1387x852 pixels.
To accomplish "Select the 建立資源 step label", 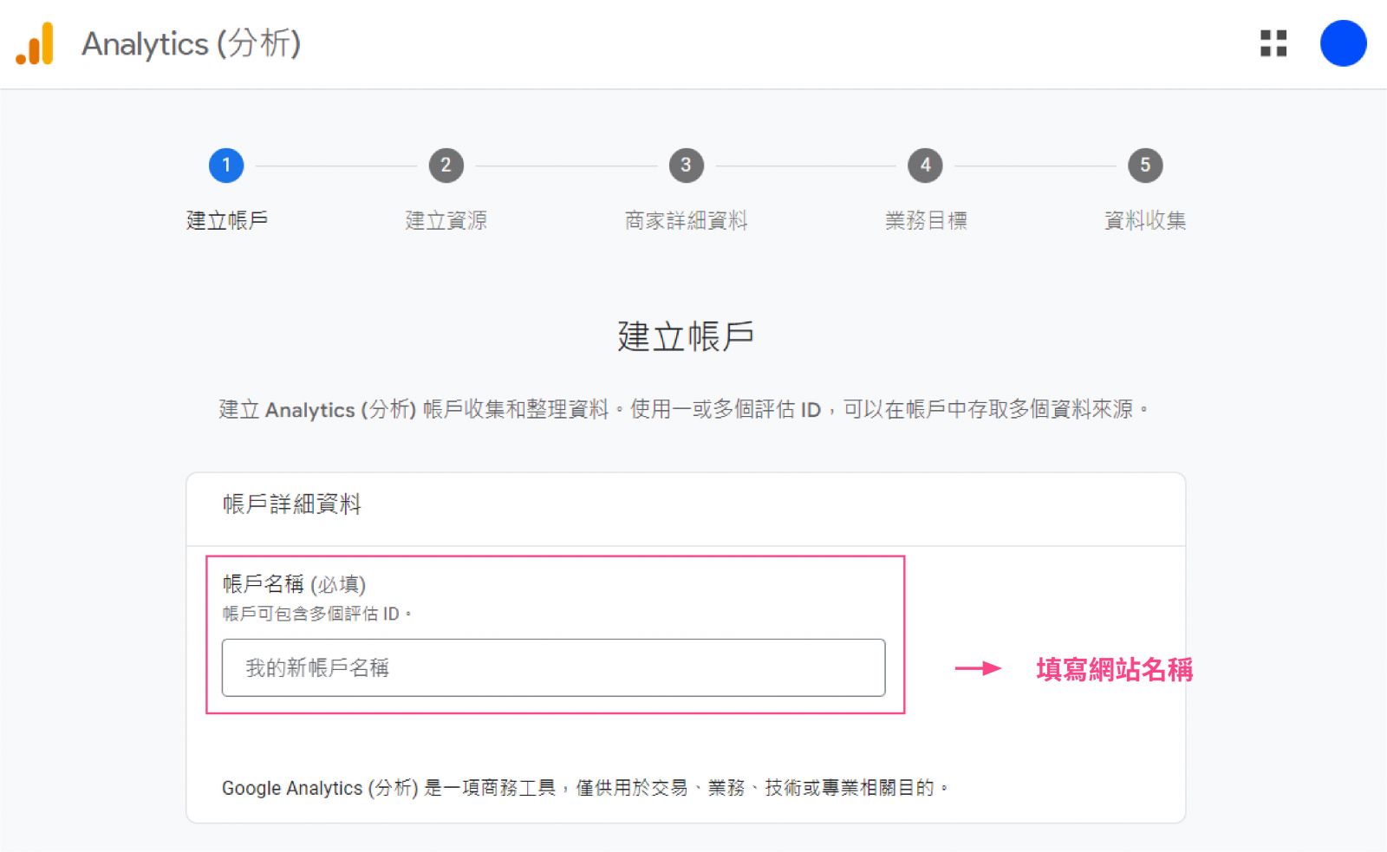I will pyautogui.click(x=446, y=221).
